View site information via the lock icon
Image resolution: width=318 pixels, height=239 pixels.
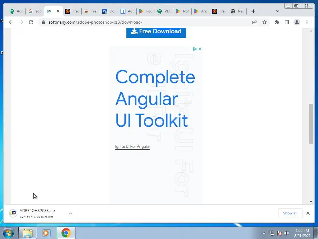pyautogui.click(x=43, y=22)
